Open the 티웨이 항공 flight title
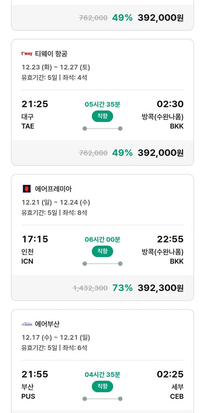Screen dimensions: 205x413 click(x=51, y=54)
